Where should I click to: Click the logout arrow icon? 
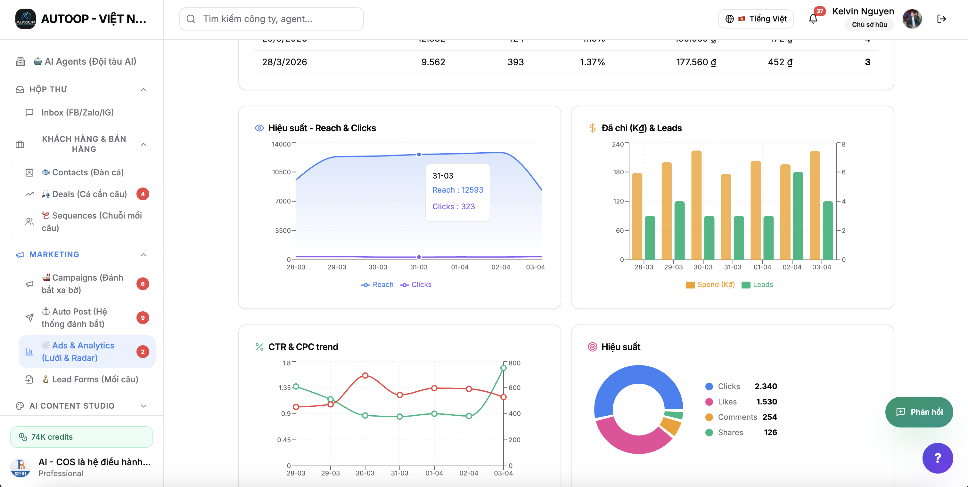tap(941, 19)
